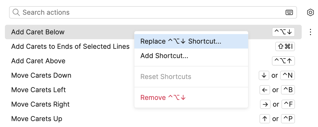This screenshot has width=318, height=127.
Task: Type in the Search actions field
Action: [x=150, y=12]
